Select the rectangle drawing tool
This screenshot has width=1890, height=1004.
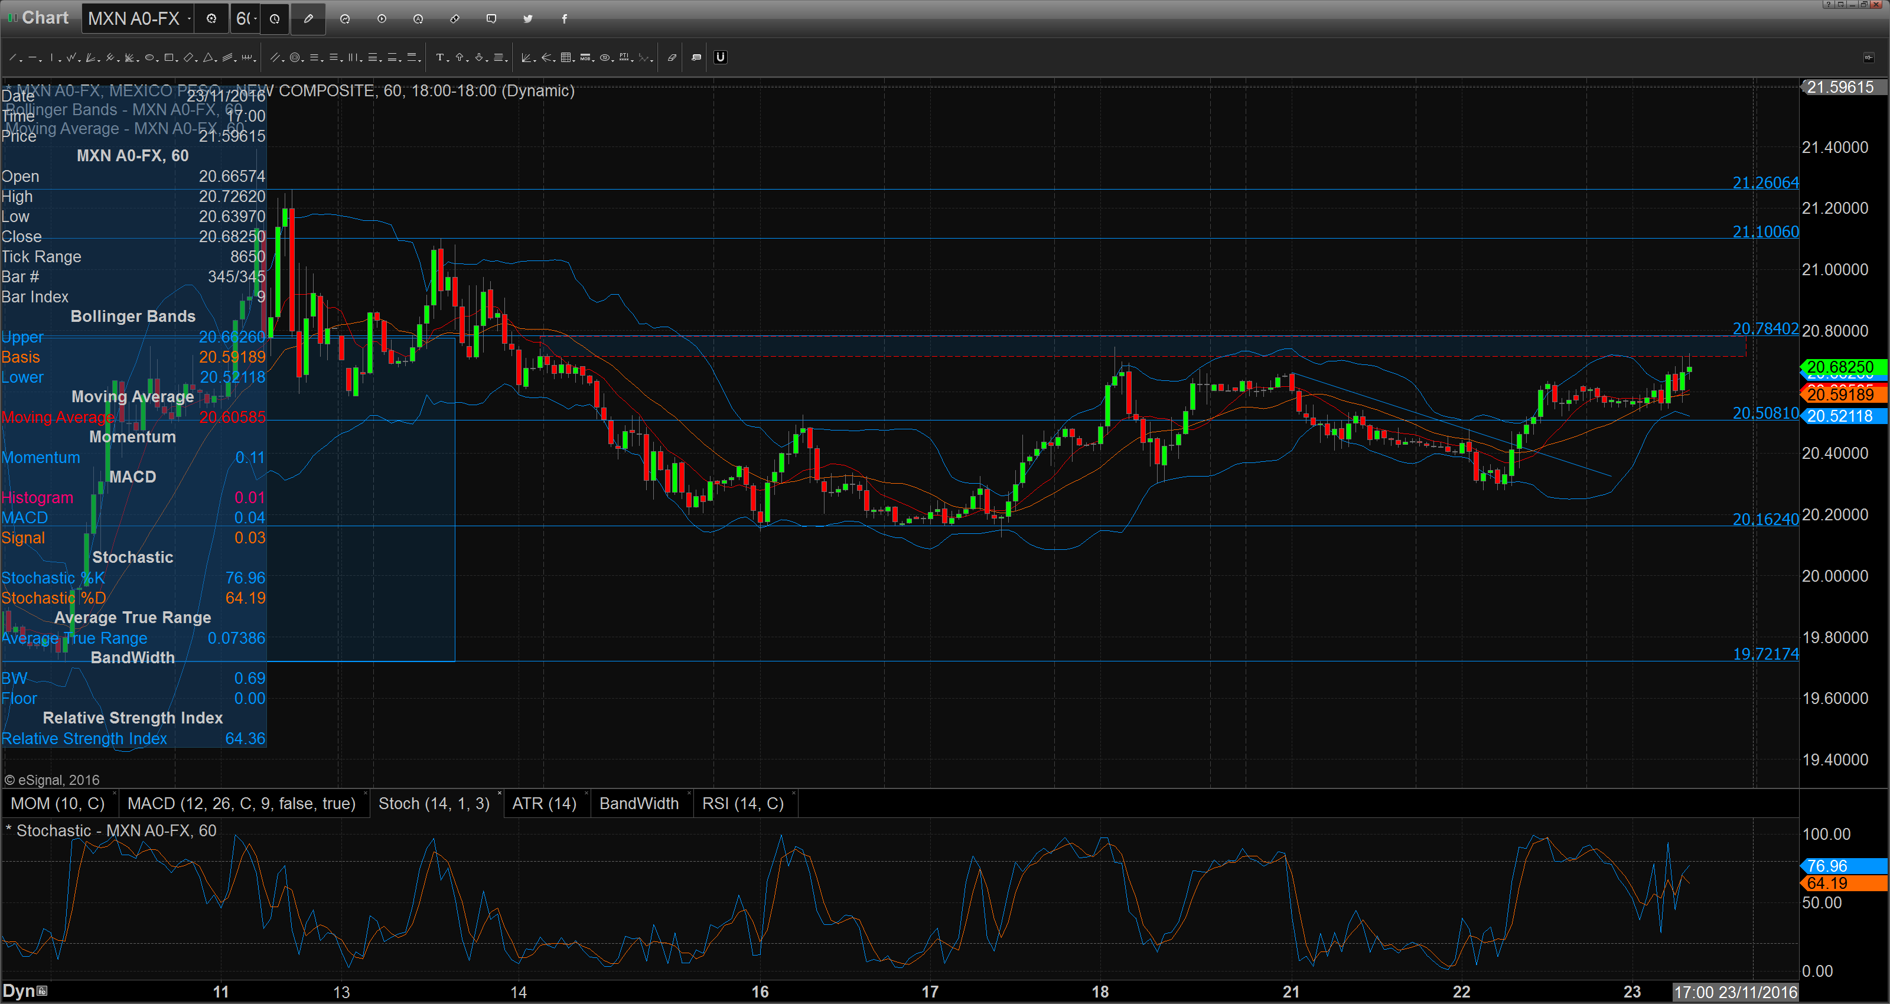[x=169, y=57]
